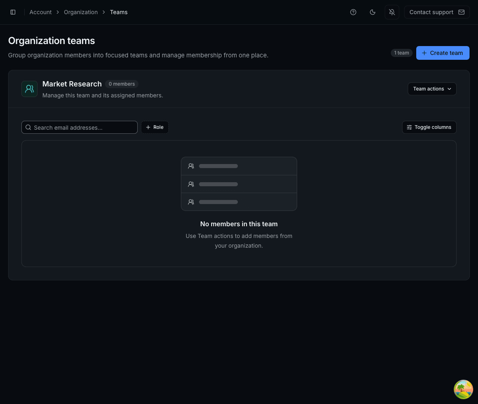478x404 pixels.
Task: Switch theme with the moon icon
Action: coord(373,12)
